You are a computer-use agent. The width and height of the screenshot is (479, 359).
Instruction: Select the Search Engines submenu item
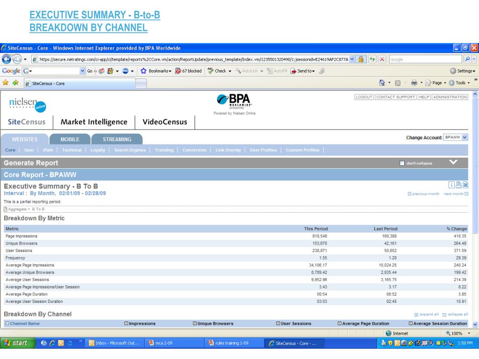point(130,150)
